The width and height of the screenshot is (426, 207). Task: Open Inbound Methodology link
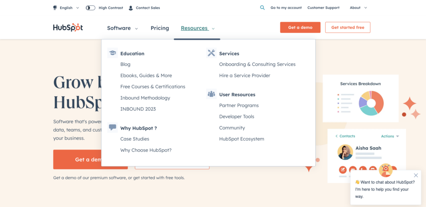click(x=145, y=98)
